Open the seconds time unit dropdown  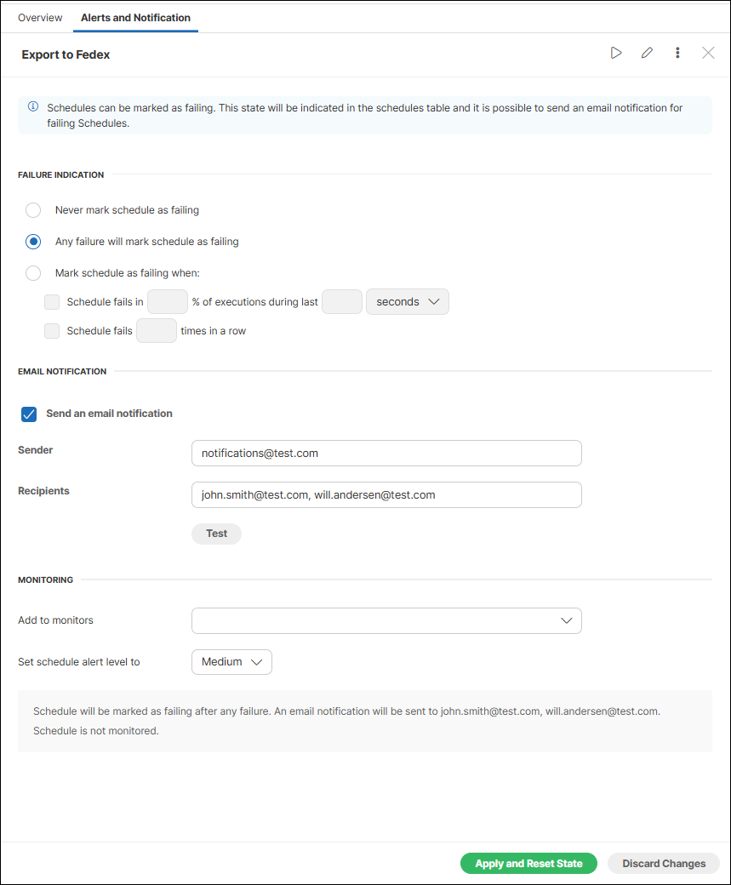click(407, 301)
